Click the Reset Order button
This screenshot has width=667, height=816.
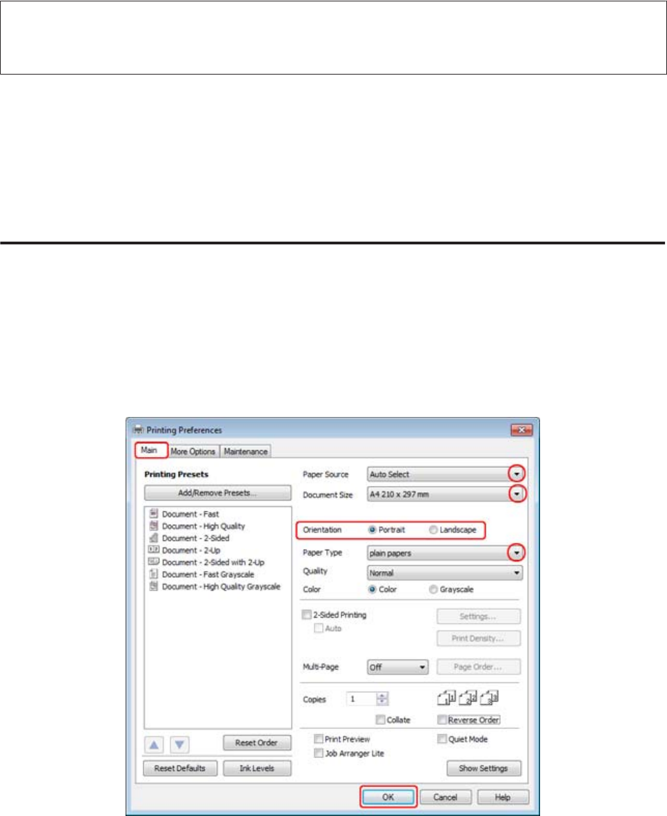(257, 743)
